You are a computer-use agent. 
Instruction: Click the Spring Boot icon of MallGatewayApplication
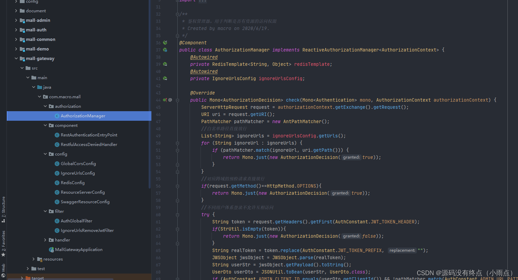pos(51,250)
